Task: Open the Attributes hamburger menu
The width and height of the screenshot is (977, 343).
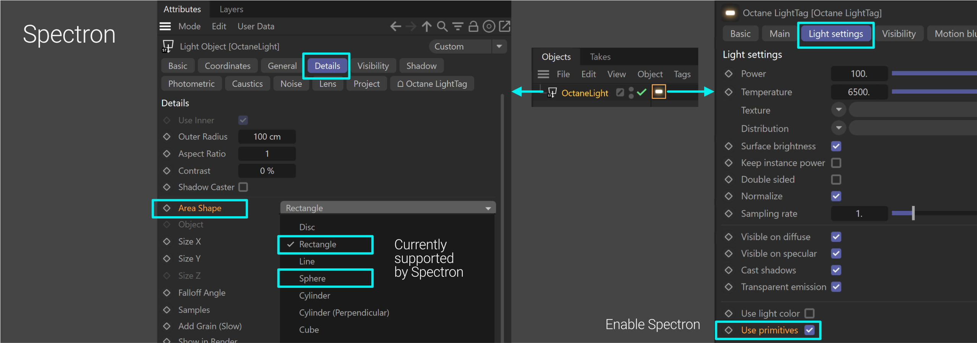Action: pos(165,26)
